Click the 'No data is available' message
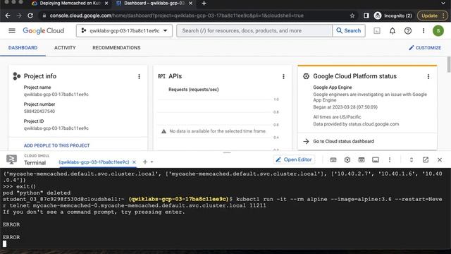 pos(218,131)
